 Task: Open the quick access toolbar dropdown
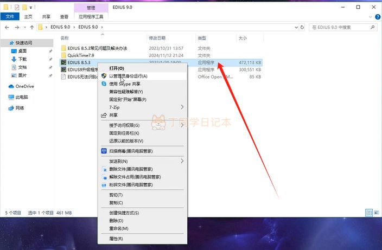tap(31, 8)
